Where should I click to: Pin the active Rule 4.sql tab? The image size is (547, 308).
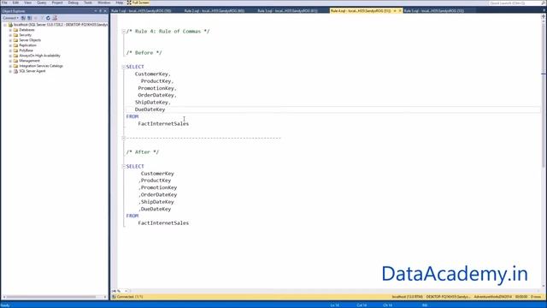point(395,11)
